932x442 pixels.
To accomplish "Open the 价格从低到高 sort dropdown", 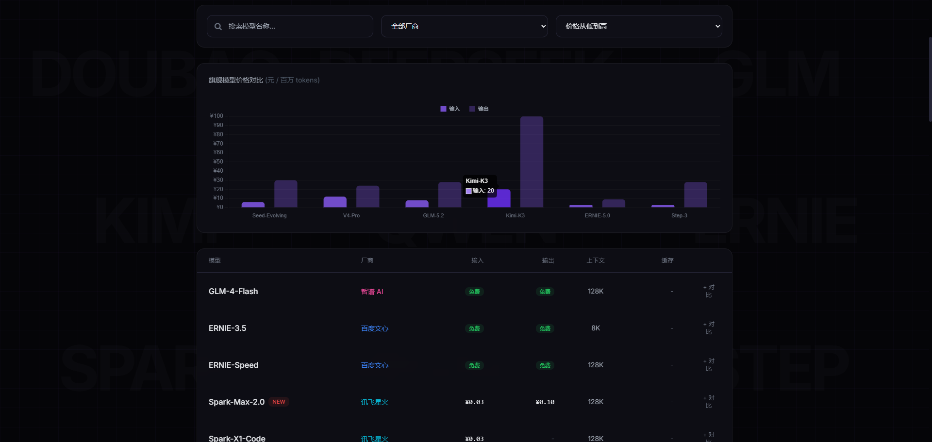I will pos(639,26).
